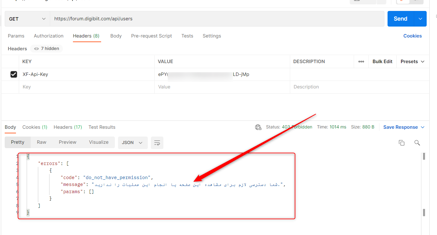
Task: Click the XF-Api-Key key cell
Action: (x=87, y=74)
